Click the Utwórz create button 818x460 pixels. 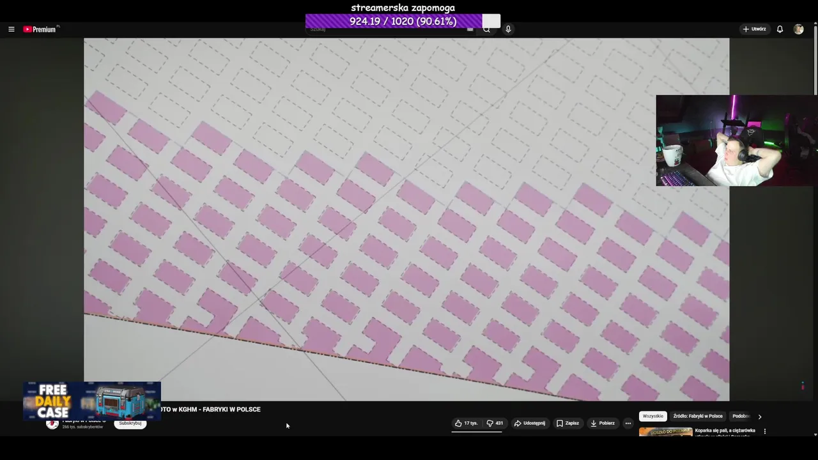click(x=754, y=29)
